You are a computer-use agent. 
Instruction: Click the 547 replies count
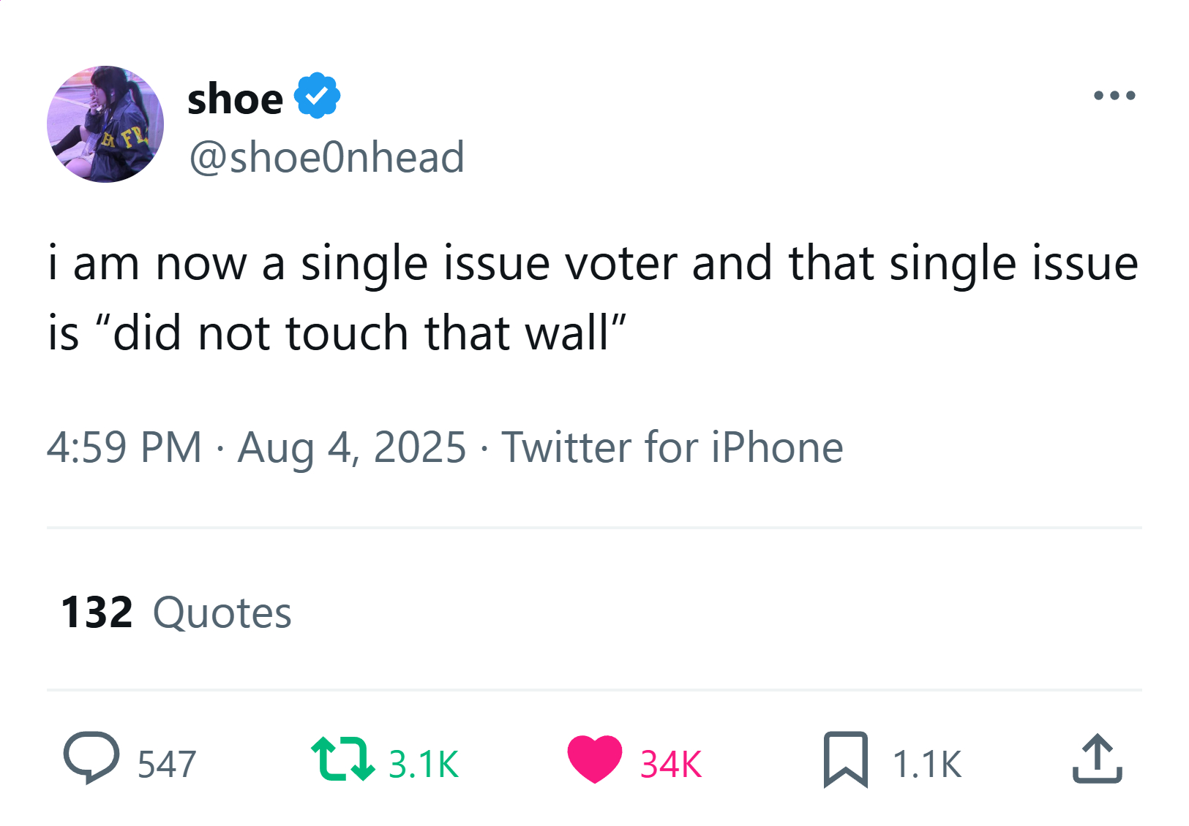167,765
